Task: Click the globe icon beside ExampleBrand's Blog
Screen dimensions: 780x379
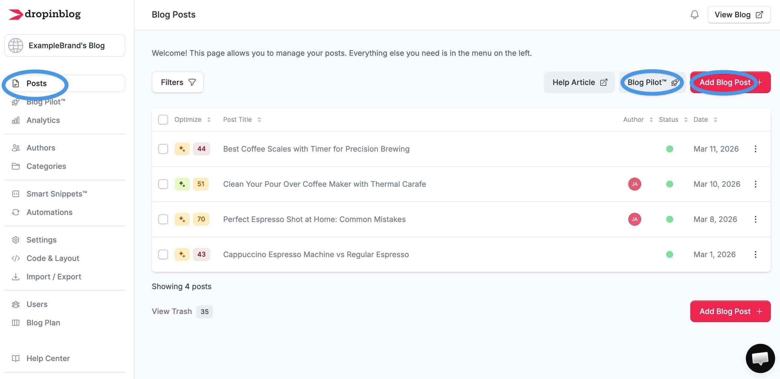Action: point(16,45)
